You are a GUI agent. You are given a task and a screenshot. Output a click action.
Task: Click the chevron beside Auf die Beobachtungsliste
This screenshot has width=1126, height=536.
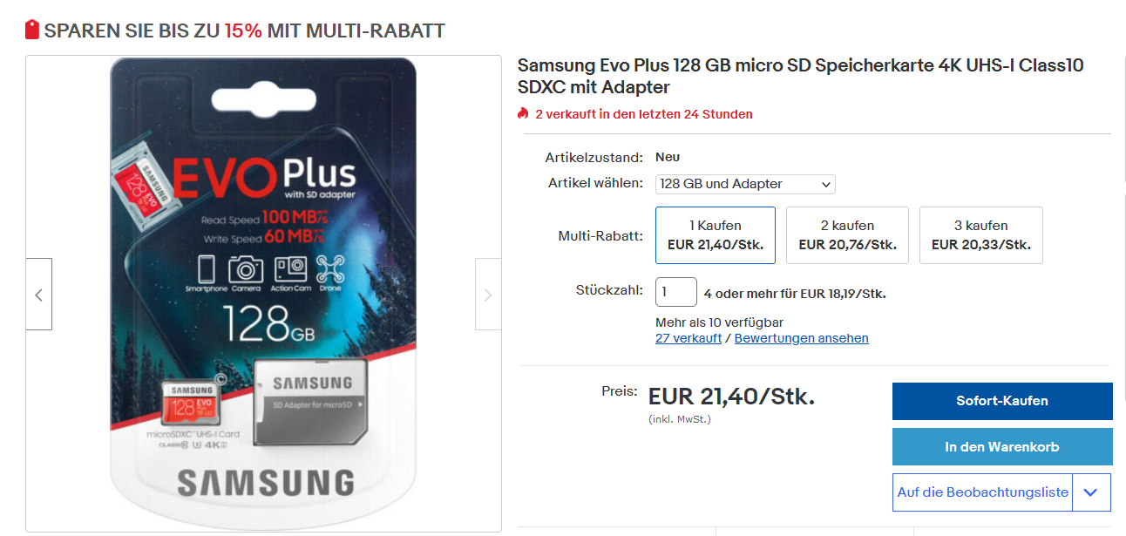(1090, 492)
